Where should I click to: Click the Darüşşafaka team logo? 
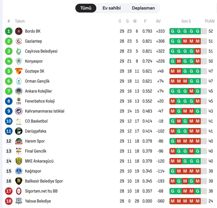(19, 131)
